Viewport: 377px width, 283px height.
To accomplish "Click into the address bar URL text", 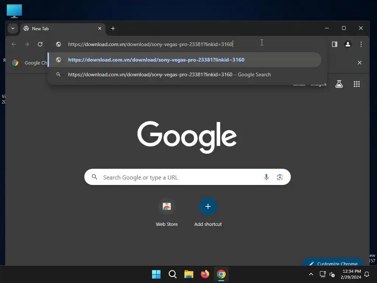I will click(x=150, y=44).
